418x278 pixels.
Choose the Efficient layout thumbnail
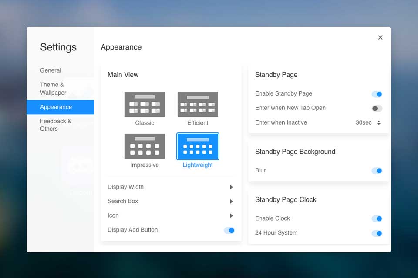pos(198,104)
